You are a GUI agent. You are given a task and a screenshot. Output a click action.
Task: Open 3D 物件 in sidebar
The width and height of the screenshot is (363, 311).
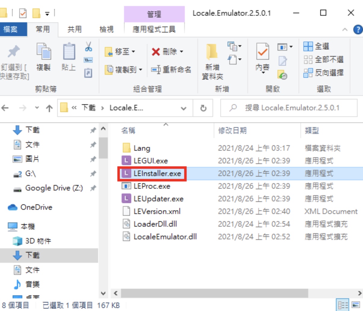click(38, 241)
